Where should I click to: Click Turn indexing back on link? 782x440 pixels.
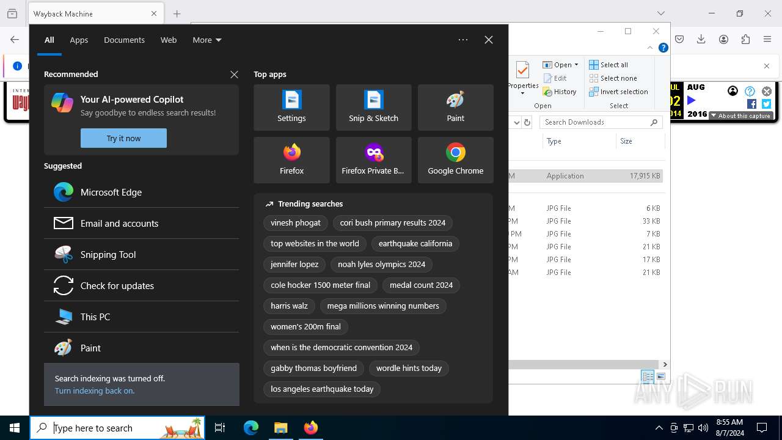(x=95, y=391)
